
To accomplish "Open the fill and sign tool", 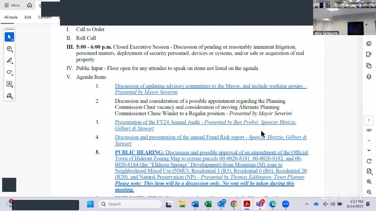I will 9,96.
